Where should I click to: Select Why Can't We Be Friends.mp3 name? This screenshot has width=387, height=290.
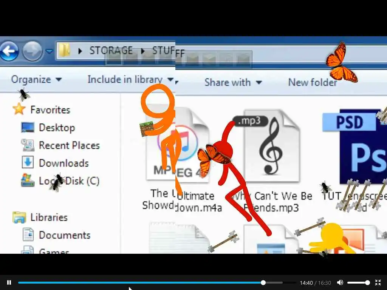(x=271, y=202)
